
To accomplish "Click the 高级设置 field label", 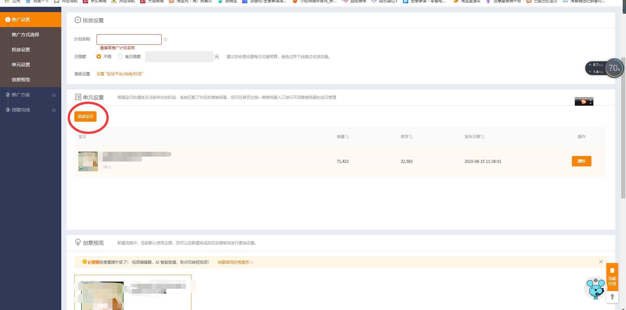I will tap(82, 74).
